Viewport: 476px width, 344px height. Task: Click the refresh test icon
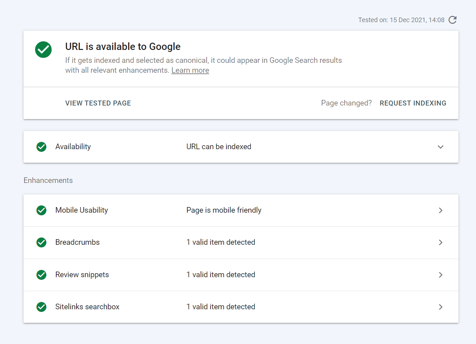pos(452,20)
